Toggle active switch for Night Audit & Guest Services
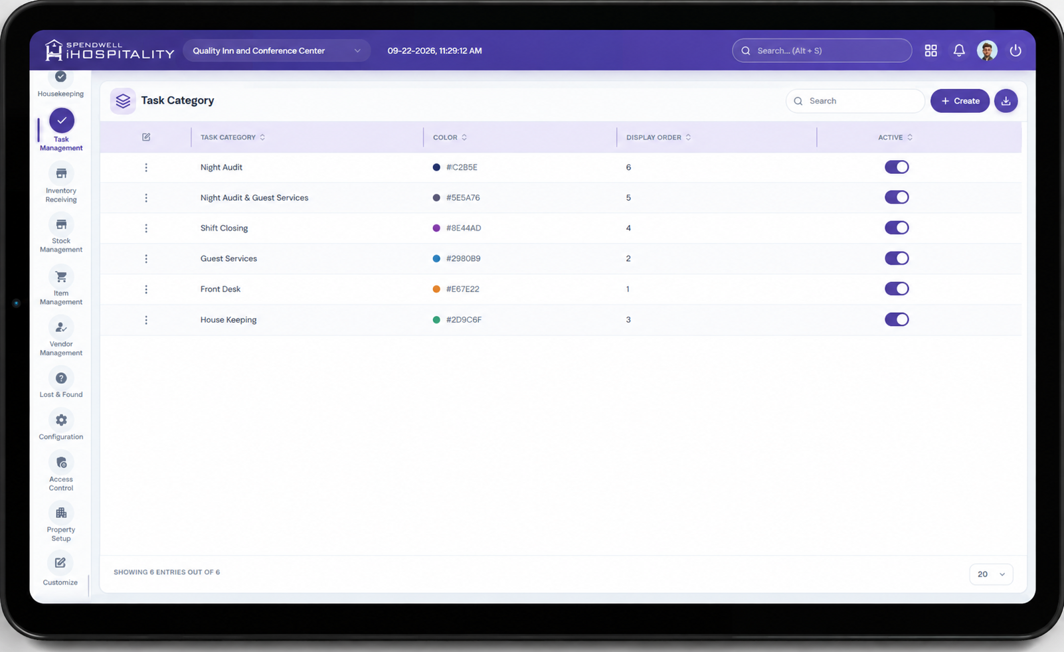The width and height of the screenshot is (1064, 652). click(x=897, y=198)
